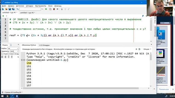Image resolution: width=175 pixels, height=98 pixels.
Task: Stop execution with the square stop icon
Action: pyautogui.click(x=57, y=9)
